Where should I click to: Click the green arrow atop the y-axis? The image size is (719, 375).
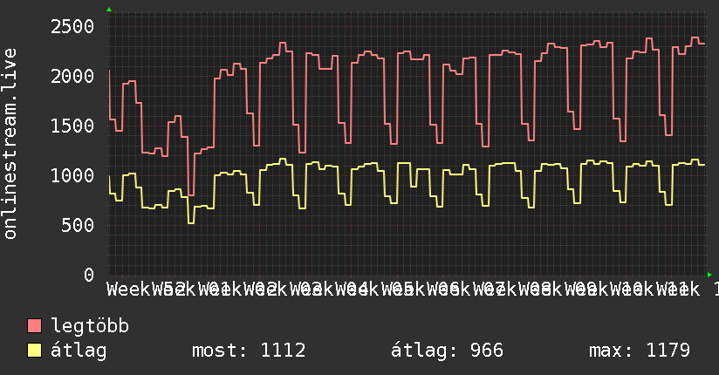point(109,10)
